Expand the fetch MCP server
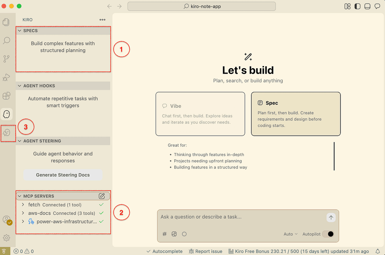Screen dimensions: 385x255 tap(23, 205)
